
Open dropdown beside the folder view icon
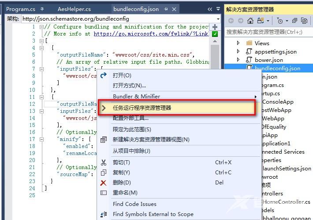pos(268,21)
